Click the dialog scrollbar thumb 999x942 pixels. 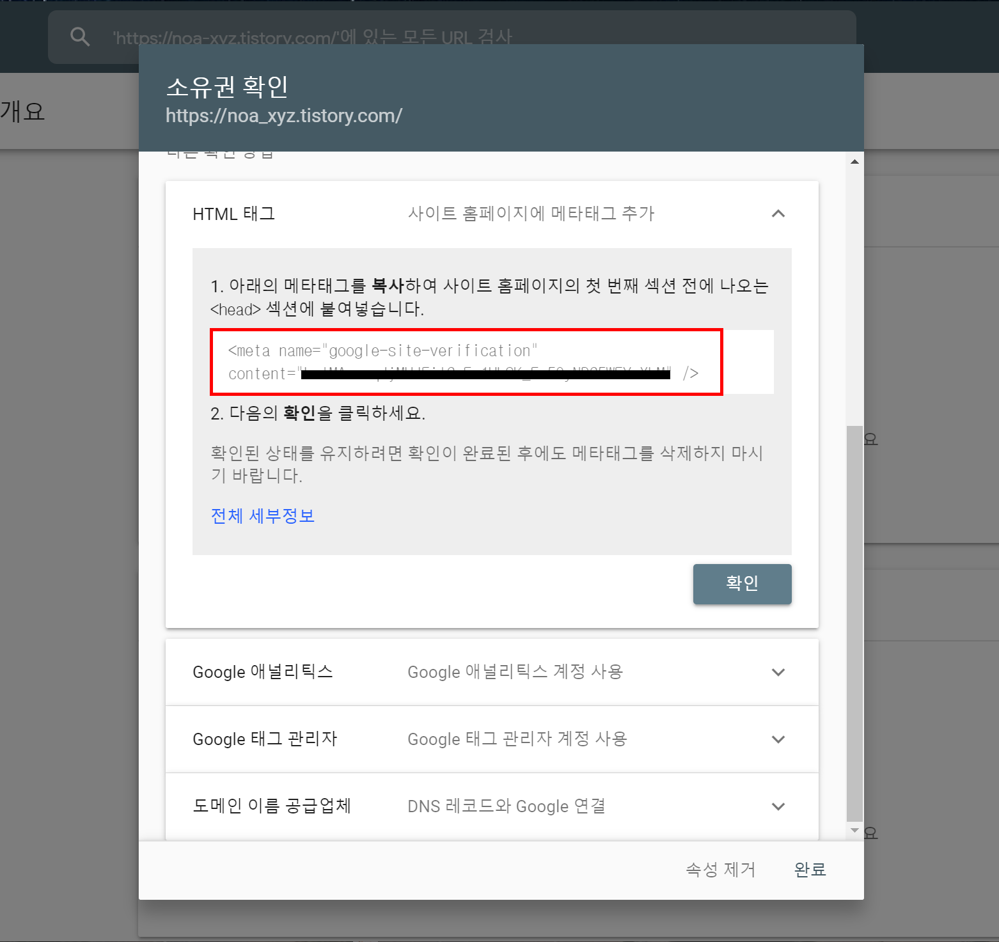pos(854,624)
